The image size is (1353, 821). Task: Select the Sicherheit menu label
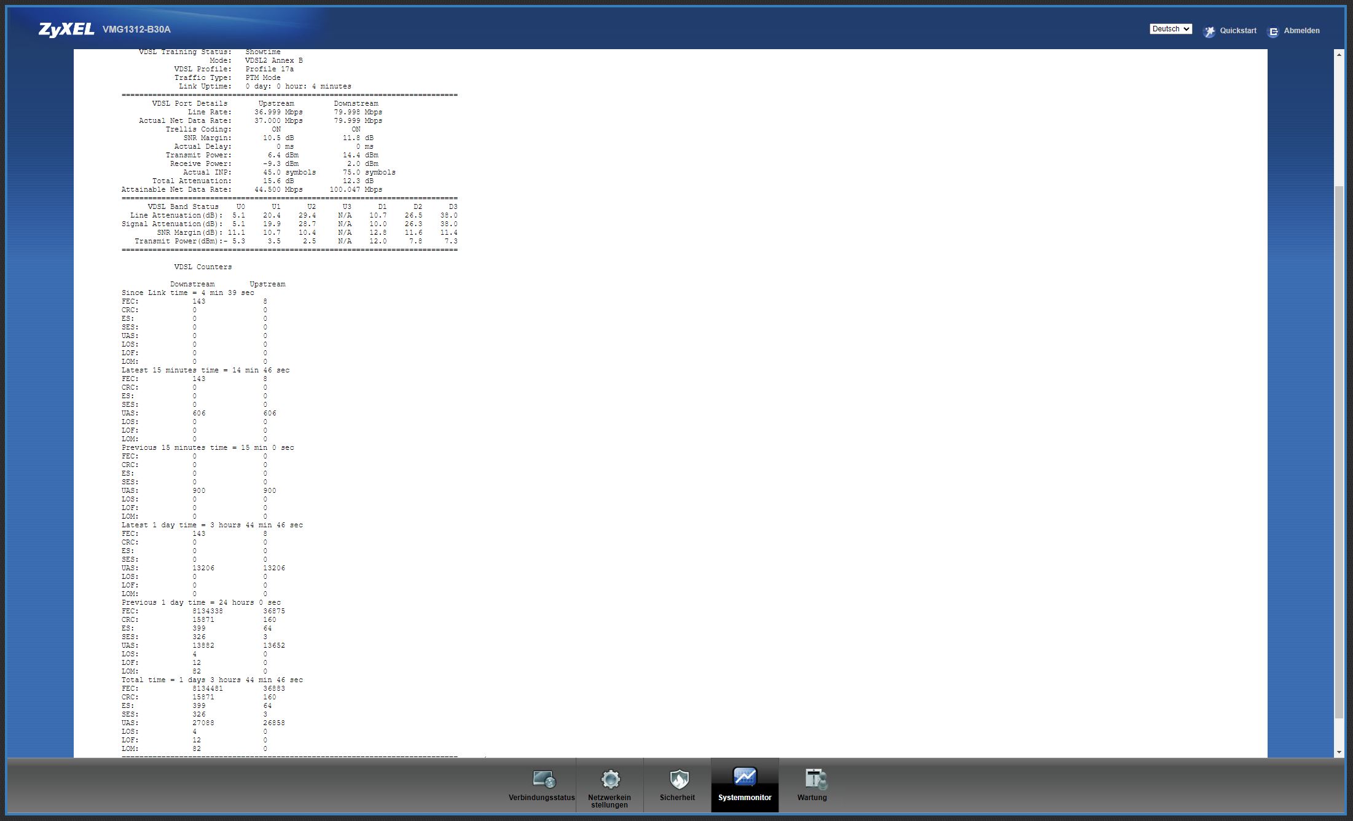tap(677, 798)
